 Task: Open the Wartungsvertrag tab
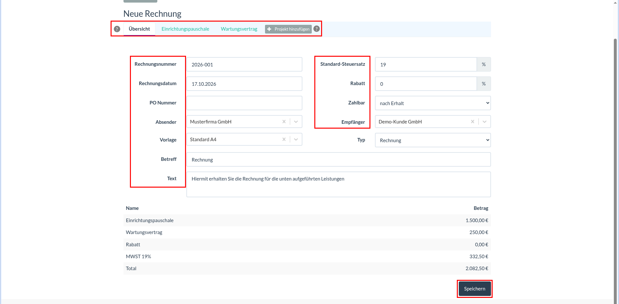pyautogui.click(x=239, y=29)
